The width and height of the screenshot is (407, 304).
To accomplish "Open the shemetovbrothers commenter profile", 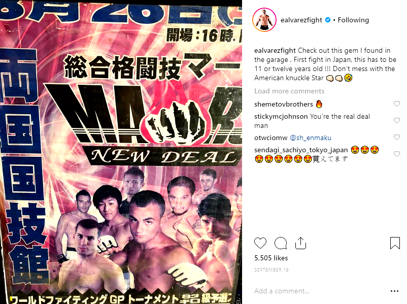I will [284, 104].
